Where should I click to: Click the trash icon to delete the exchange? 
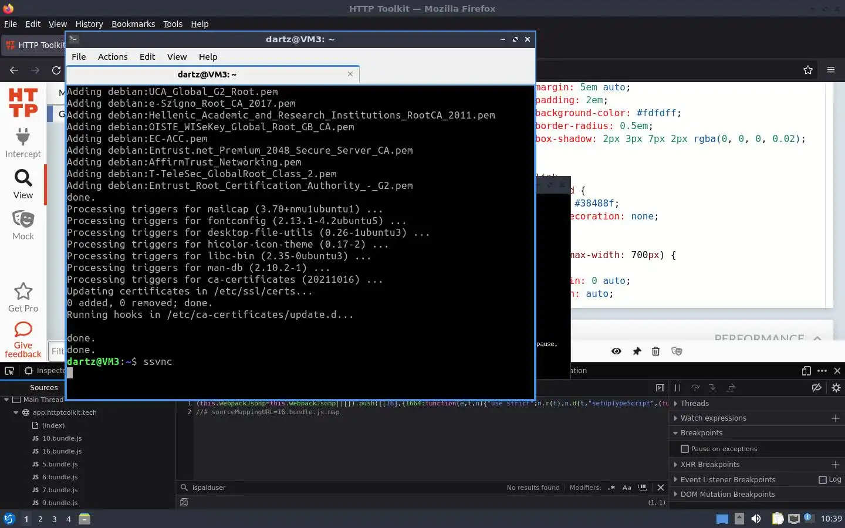point(656,351)
